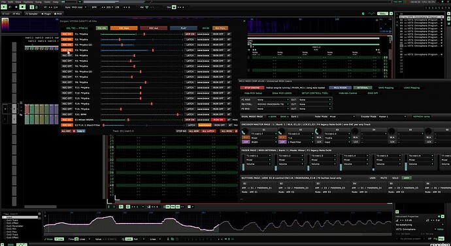Toggle REC OFF for T21 BPM row

[x=67, y=114]
